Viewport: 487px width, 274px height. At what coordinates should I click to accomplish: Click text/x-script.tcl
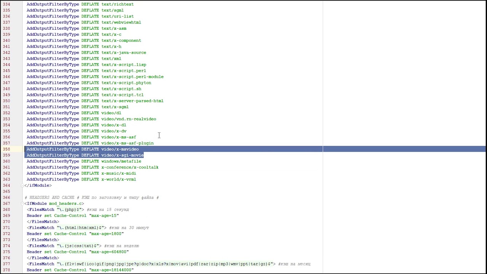coord(123,95)
